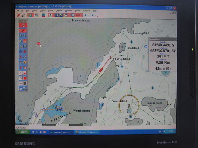This screenshot has width=198, height=148.
Task: Open dropdown arrow next to lighthouse icon
Action: 26,16
